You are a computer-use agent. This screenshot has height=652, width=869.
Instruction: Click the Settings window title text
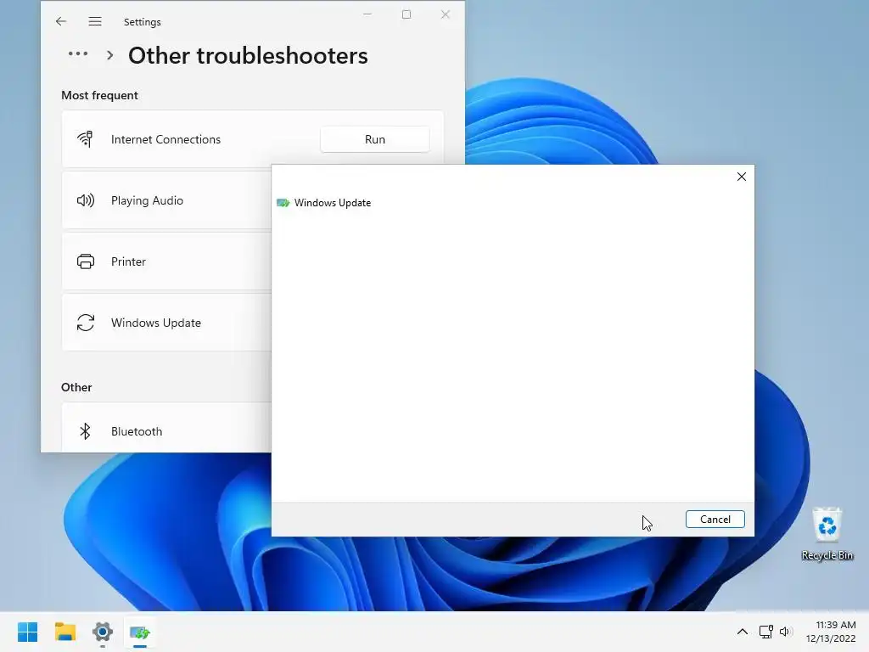click(x=142, y=22)
